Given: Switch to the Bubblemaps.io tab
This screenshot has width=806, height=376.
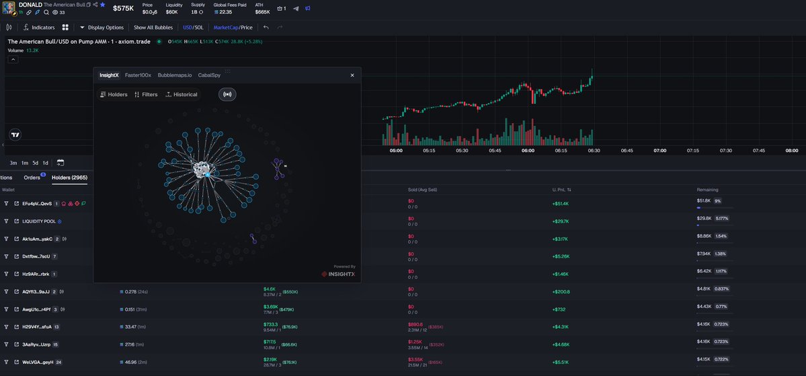Looking at the screenshot, I should click(175, 75).
